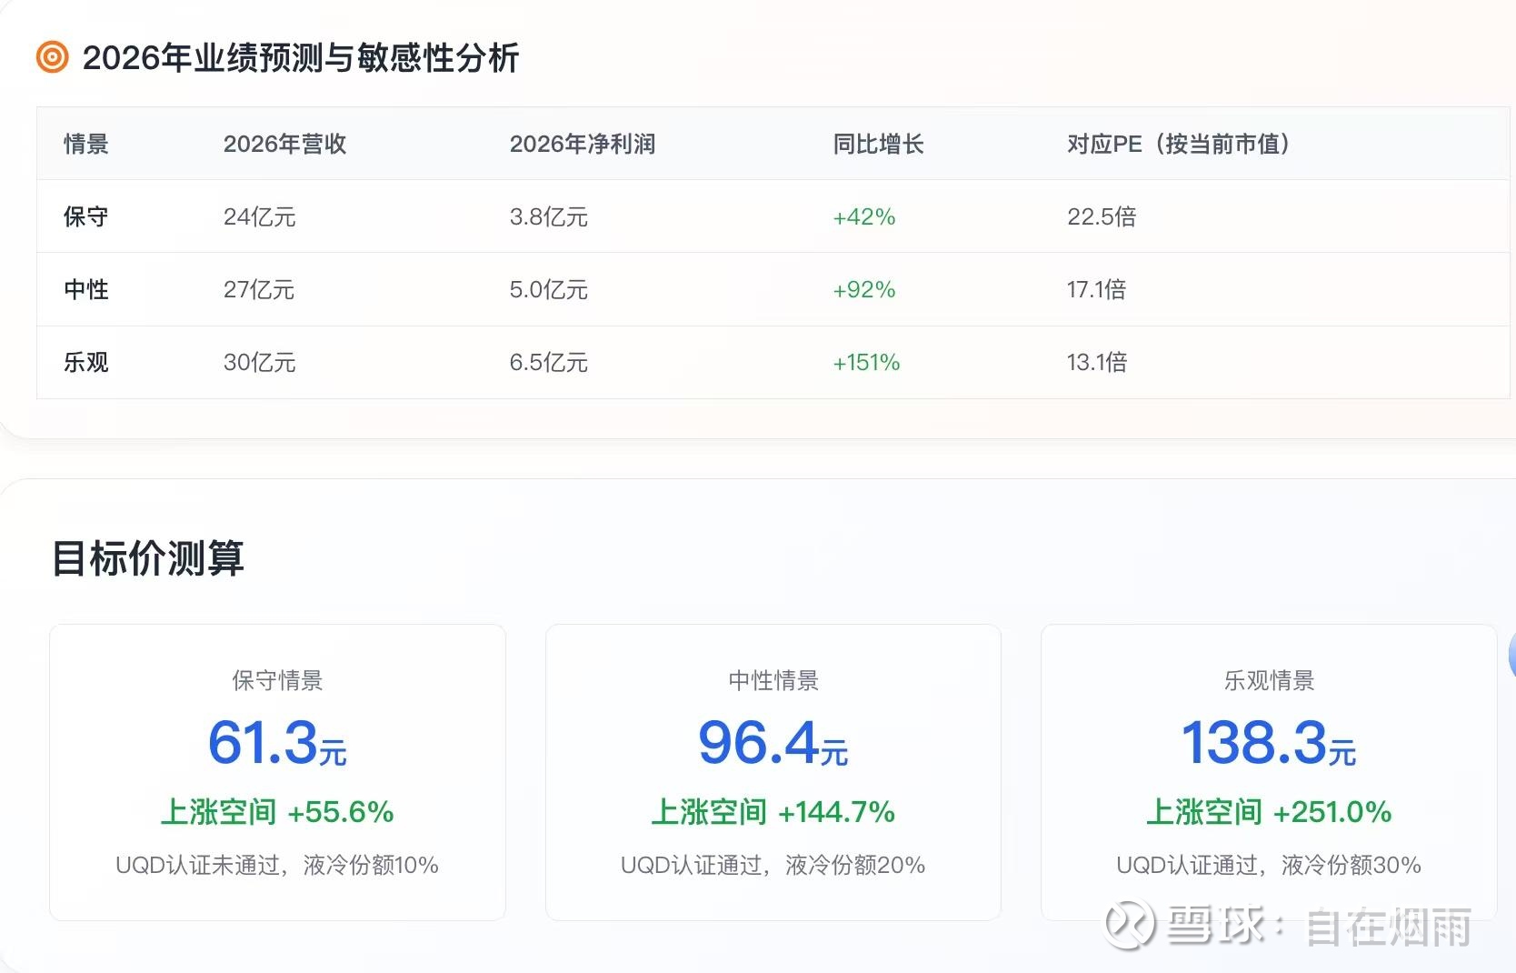Click the green +151% growth figure
The image size is (1516, 973).
864,362
